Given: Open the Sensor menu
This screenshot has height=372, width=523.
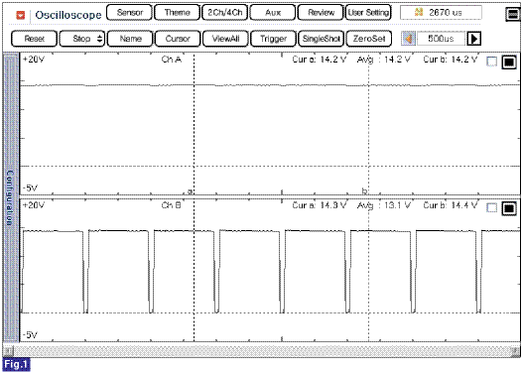Looking at the screenshot, I should click(x=129, y=13).
